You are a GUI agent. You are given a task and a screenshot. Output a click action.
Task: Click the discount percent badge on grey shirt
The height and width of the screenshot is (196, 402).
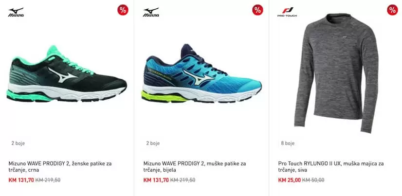pyautogui.click(x=392, y=10)
